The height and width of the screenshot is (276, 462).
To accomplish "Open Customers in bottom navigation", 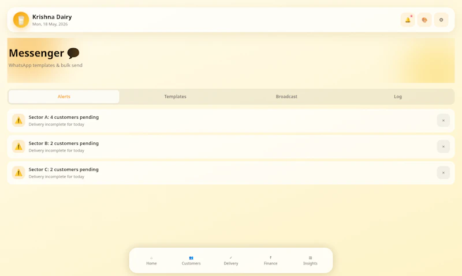I will pyautogui.click(x=191, y=260).
